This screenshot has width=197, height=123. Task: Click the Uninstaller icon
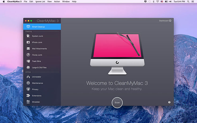coord(28,77)
